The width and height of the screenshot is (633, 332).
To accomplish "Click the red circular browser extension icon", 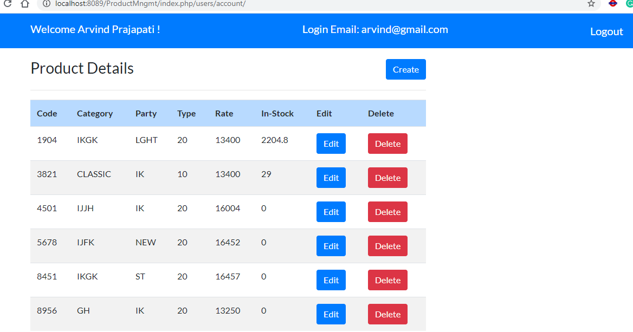I will click(612, 4).
